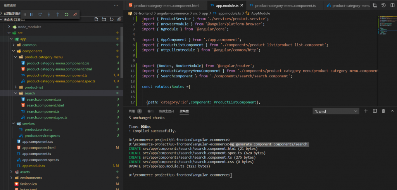The width and height of the screenshot is (397, 190).
Task: Refresh the Explorer file tree
Action: pos(111,19)
